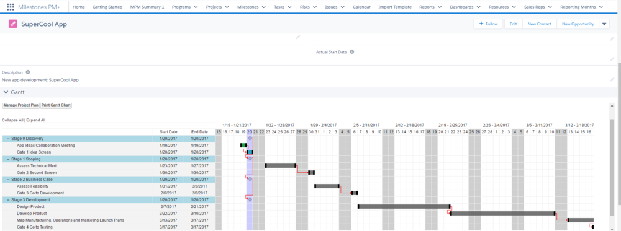Viewport: 621px width, 231px height.
Task: Collapse Stage 2 Business Case row
Action: (x=8, y=179)
